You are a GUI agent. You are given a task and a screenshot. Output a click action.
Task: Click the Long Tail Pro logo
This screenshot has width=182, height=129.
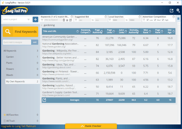(15, 11)
